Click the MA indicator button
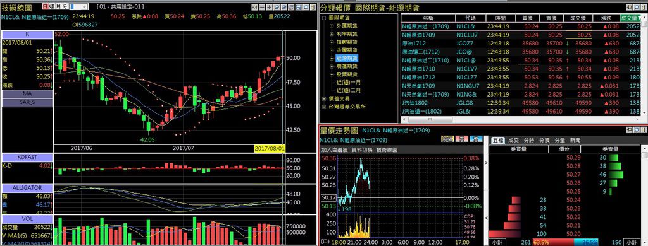The height and width of the screenshot is (246, 648). [27, 94]
